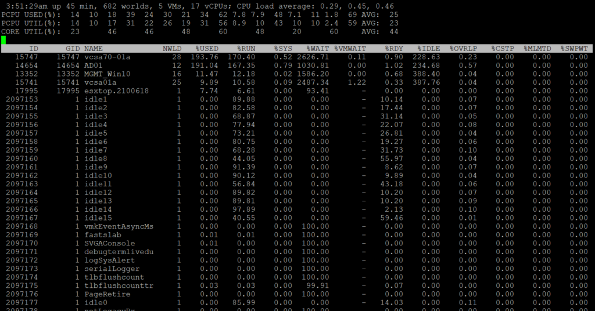This screenshot has height=311, width=595.
Task: Click the %USED value 191.04
Action: click(x=205, y=65)
